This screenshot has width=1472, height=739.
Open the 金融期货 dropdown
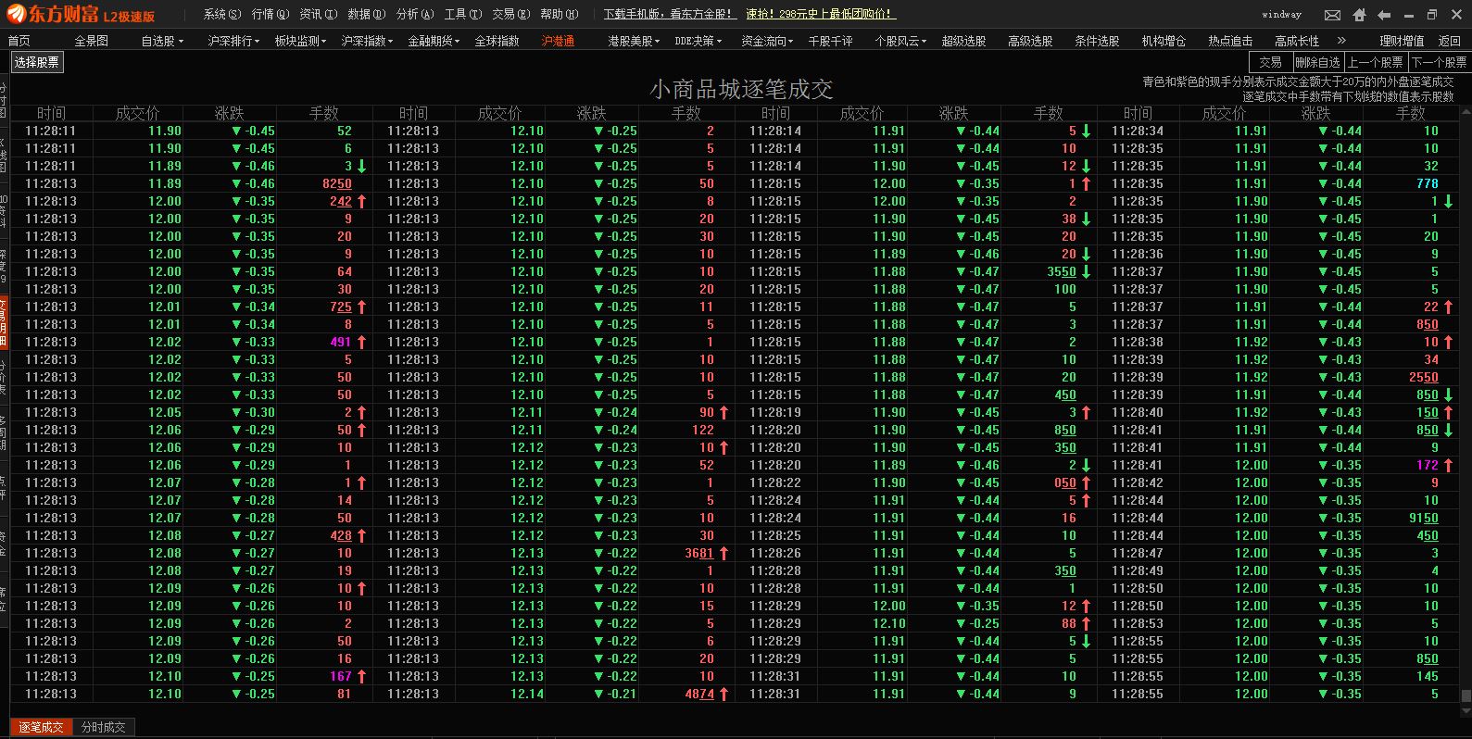[x=434, y=41]
